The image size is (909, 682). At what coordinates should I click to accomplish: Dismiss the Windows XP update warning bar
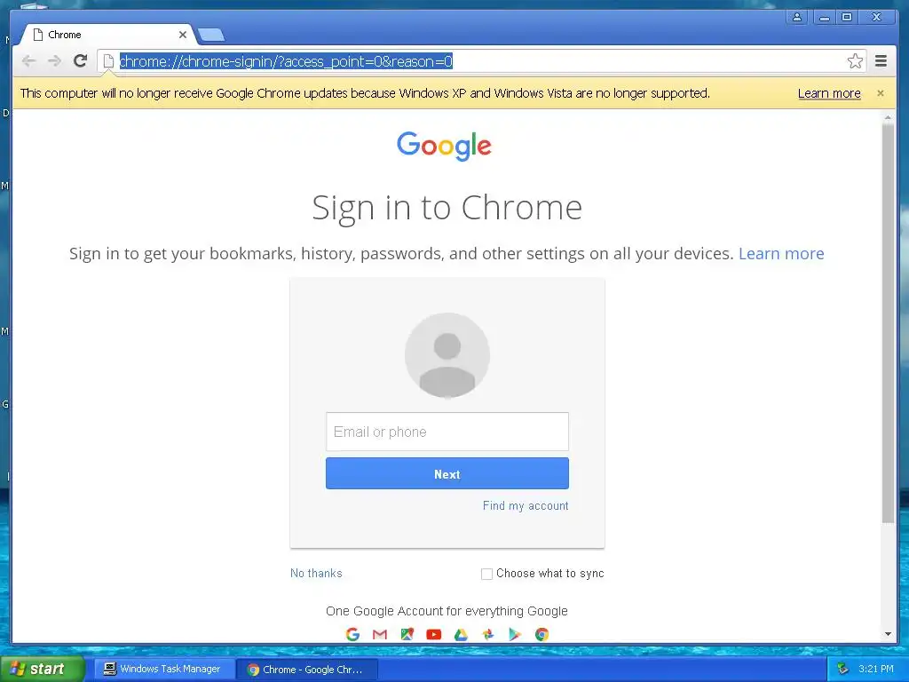coord(880,93)
